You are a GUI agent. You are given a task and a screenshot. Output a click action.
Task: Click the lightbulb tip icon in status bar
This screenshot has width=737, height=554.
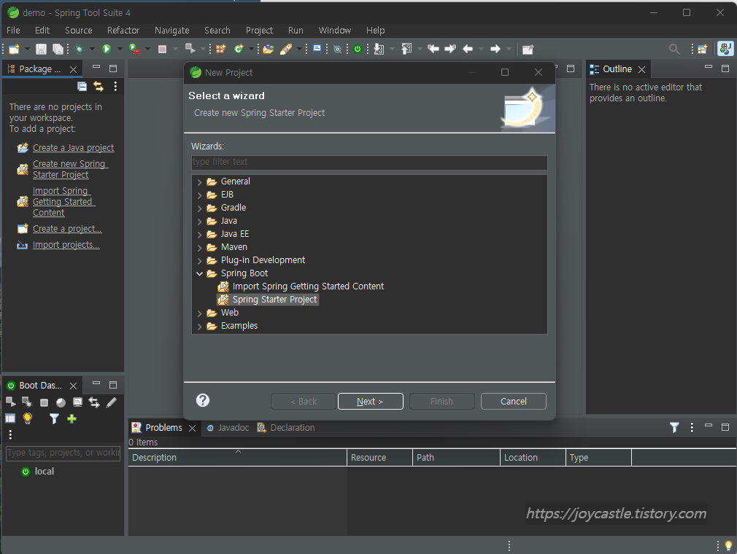(728, 545)
